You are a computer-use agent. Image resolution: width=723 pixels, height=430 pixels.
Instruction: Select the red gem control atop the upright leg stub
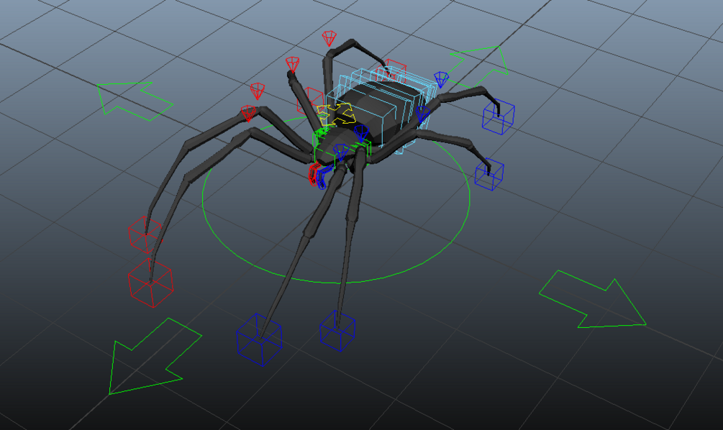292,64
